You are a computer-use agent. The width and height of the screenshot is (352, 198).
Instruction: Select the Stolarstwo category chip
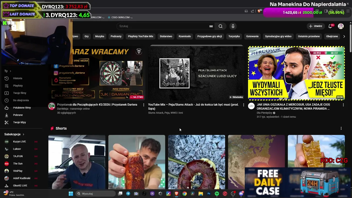[166, 36]
